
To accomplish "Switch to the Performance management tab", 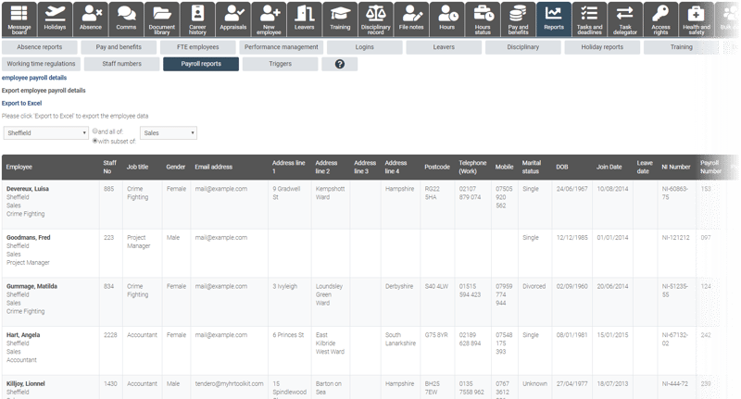I will point(282,47).
